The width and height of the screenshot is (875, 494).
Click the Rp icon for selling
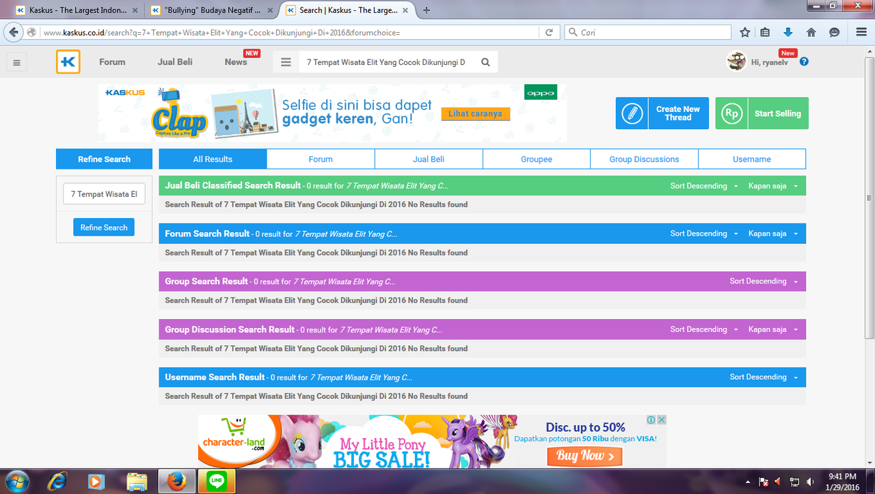[x=731, y=113]
